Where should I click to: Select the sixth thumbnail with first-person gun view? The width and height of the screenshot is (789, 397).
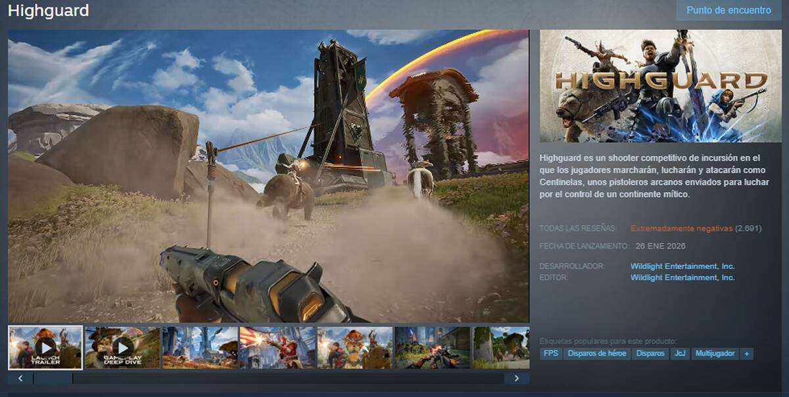pos(432,347)
